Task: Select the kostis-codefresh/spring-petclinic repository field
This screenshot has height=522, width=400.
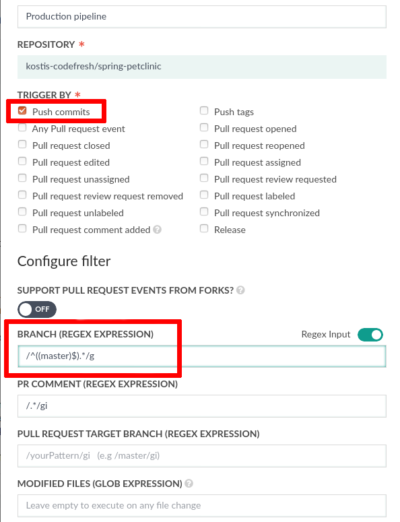Action: (x=201, y=67)
